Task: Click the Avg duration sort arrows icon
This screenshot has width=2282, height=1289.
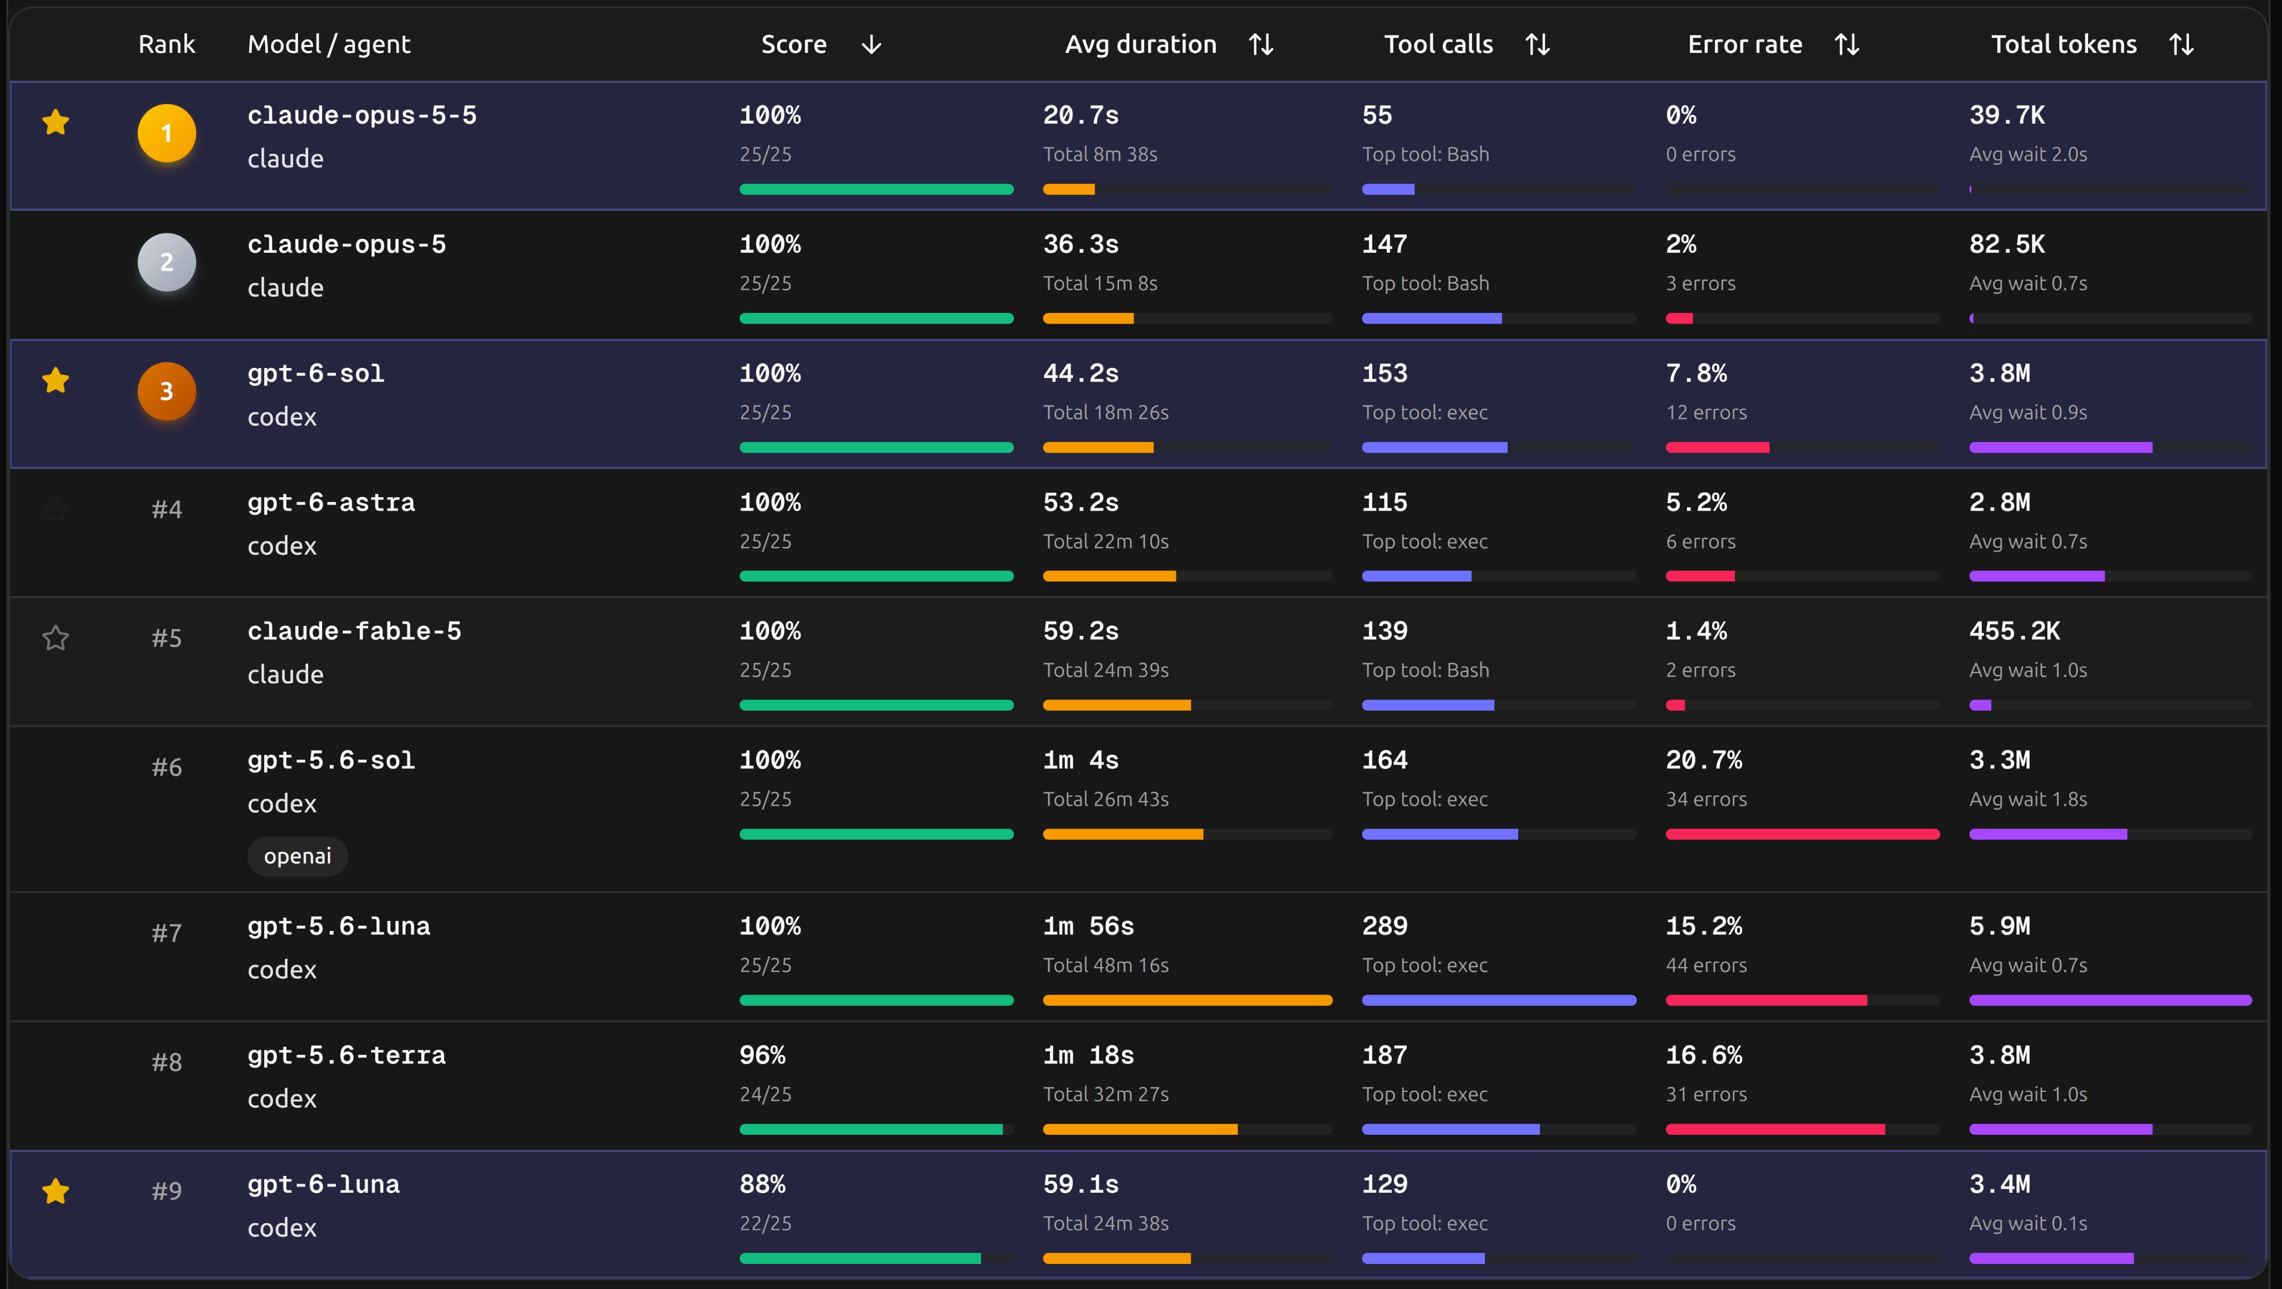Action: pos(1261,44)
